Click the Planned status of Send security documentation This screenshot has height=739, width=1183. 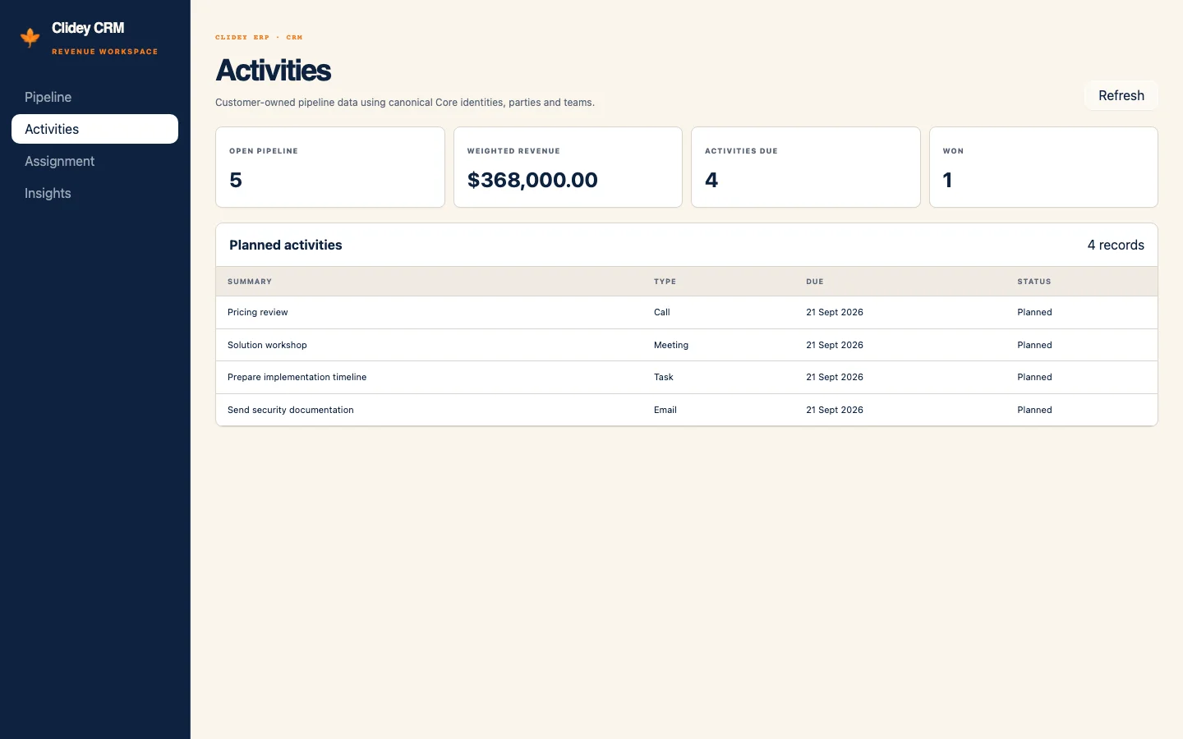[1034, 410]
